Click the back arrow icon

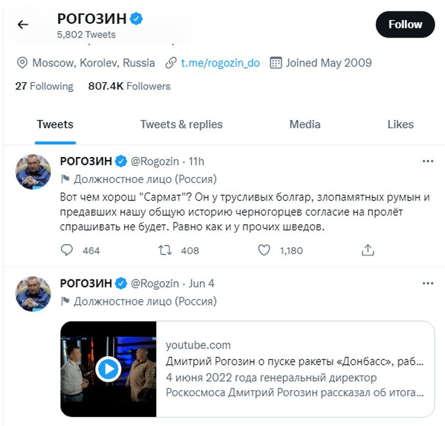(x=23, y=25)
